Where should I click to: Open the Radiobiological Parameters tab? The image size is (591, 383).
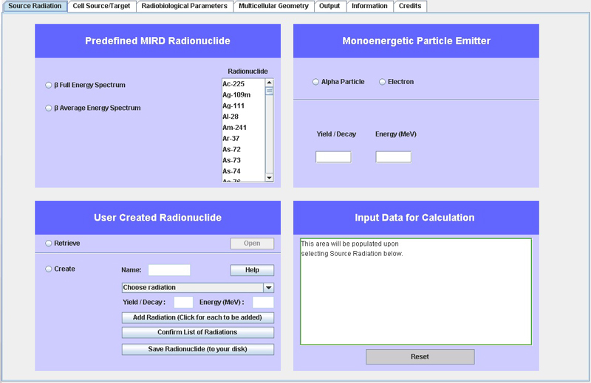click(185, 6)
